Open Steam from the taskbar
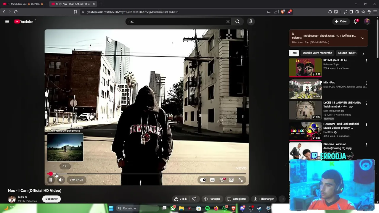The image size is (379, 213). point(259,208)
